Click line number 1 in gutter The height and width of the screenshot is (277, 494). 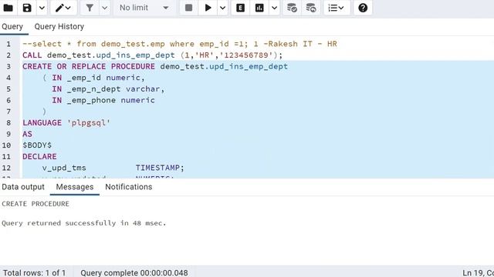tap(8, 44)
